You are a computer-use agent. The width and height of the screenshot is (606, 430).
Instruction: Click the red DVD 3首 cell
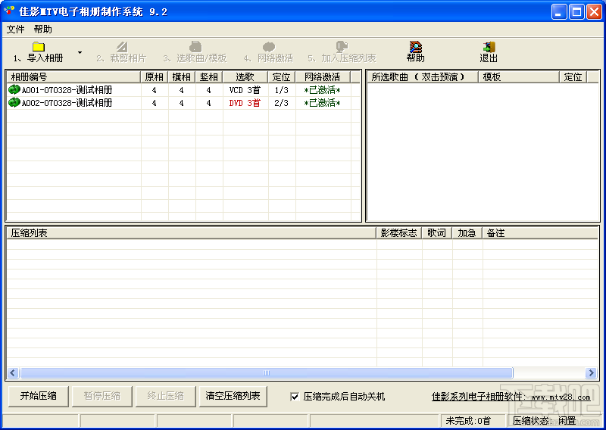(245, 103)
